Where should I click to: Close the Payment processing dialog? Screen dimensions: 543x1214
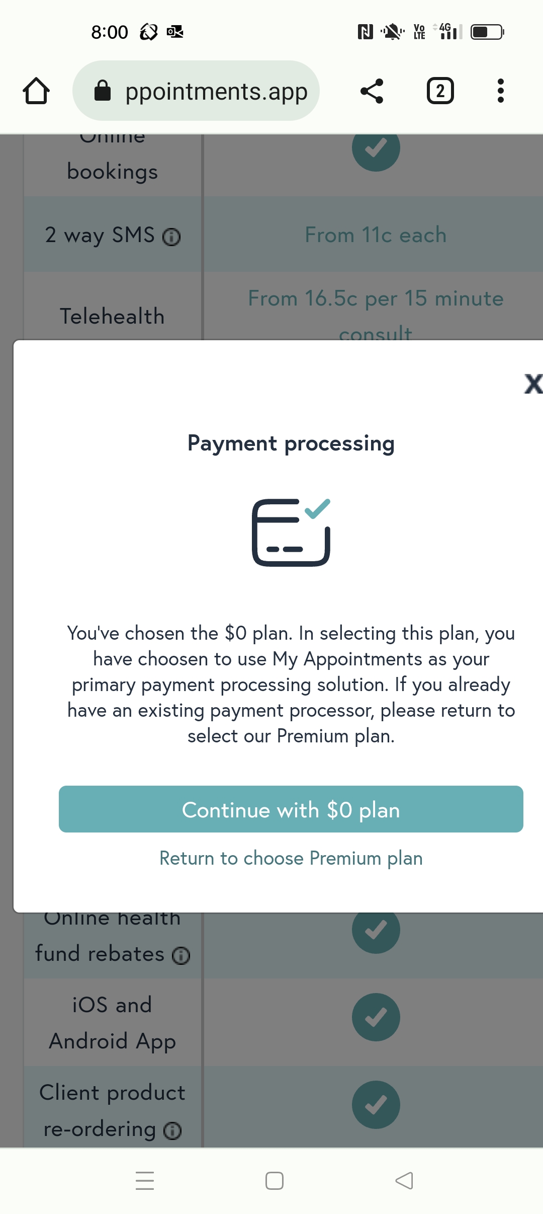point(532,384)
